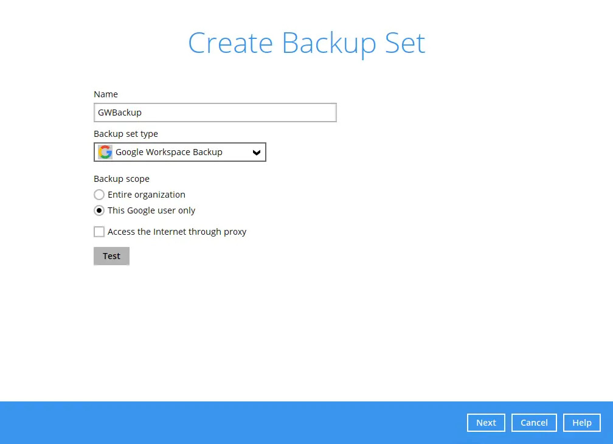Click the "Backup scope" section label
Screen dimensions: 613x444
tap(122, 179)
